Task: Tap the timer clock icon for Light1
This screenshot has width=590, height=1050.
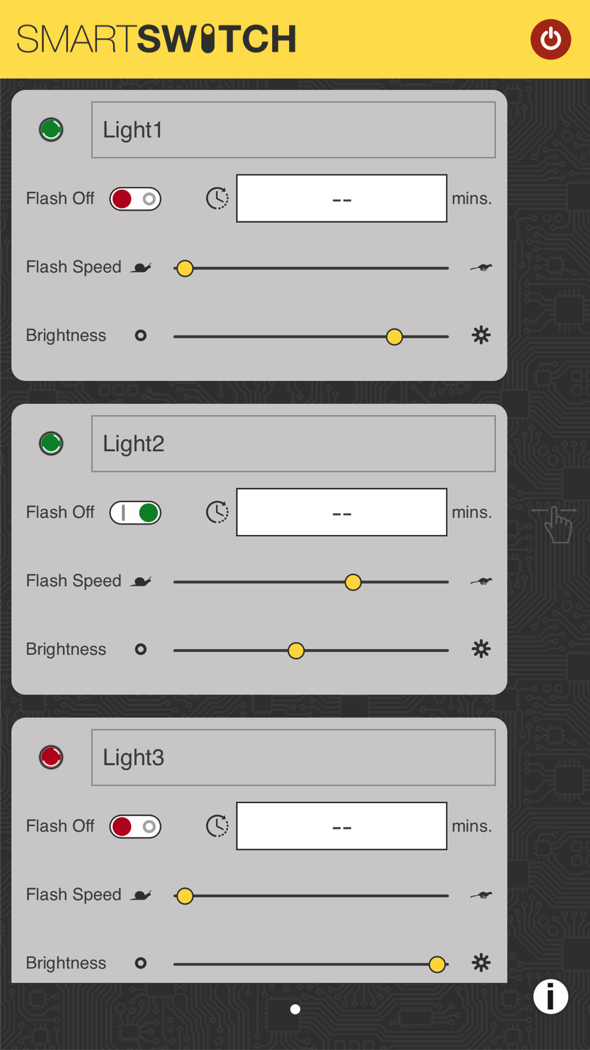Action: pos(217,198)
